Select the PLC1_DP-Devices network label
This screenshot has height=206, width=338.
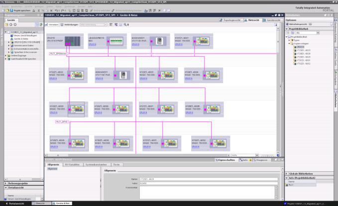coord(58,53)
